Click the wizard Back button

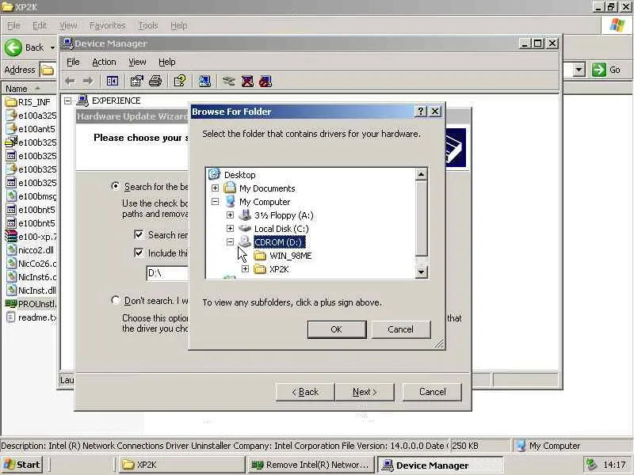pyautogui.click(x=305, y=392)
